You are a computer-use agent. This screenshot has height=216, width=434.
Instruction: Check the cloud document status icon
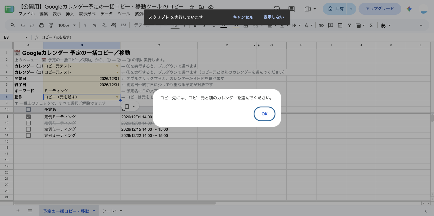[211, 7]
